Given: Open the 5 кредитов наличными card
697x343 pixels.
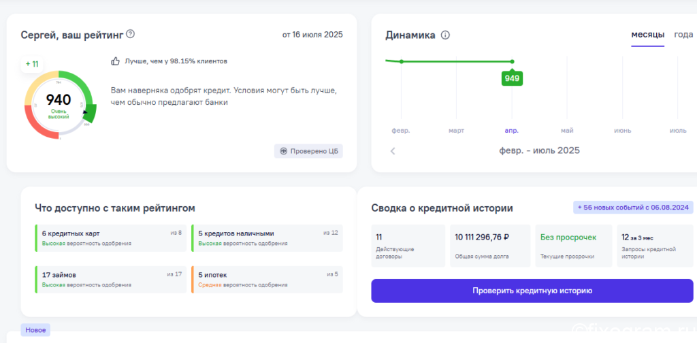Looking at the screenshot, I should pyautogui.click(x=267, y=238).
